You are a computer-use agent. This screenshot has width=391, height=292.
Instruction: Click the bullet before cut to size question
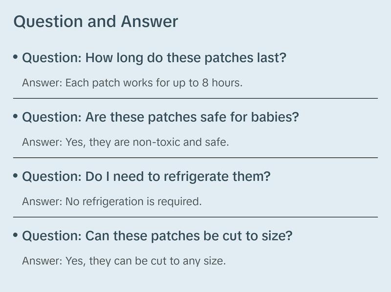[x=16, y=235]
